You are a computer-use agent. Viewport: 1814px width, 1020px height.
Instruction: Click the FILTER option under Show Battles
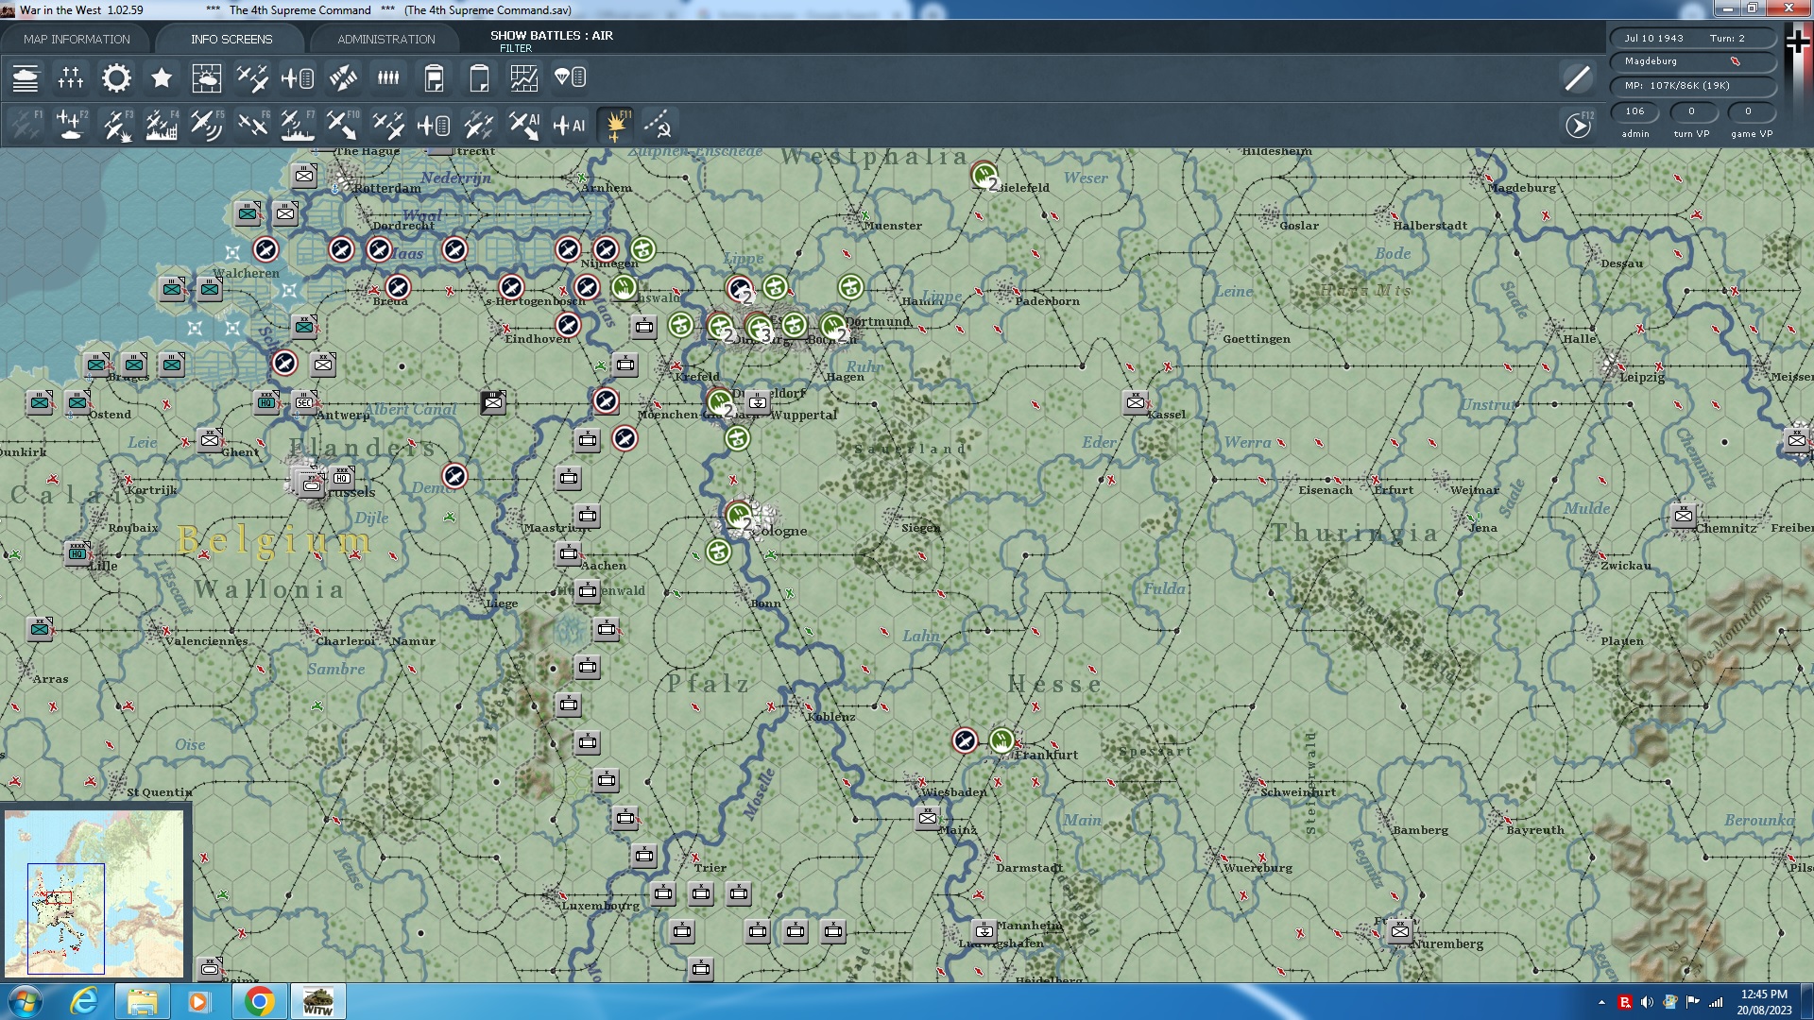click(x=516, y=48)
